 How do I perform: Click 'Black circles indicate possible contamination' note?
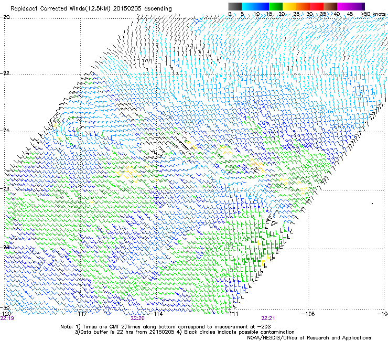coord(239,332)
